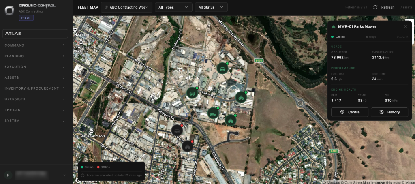
Task: Click the ABC Contracting text under Ground Control
Action: pyautogui.click(x=30, y=11)
